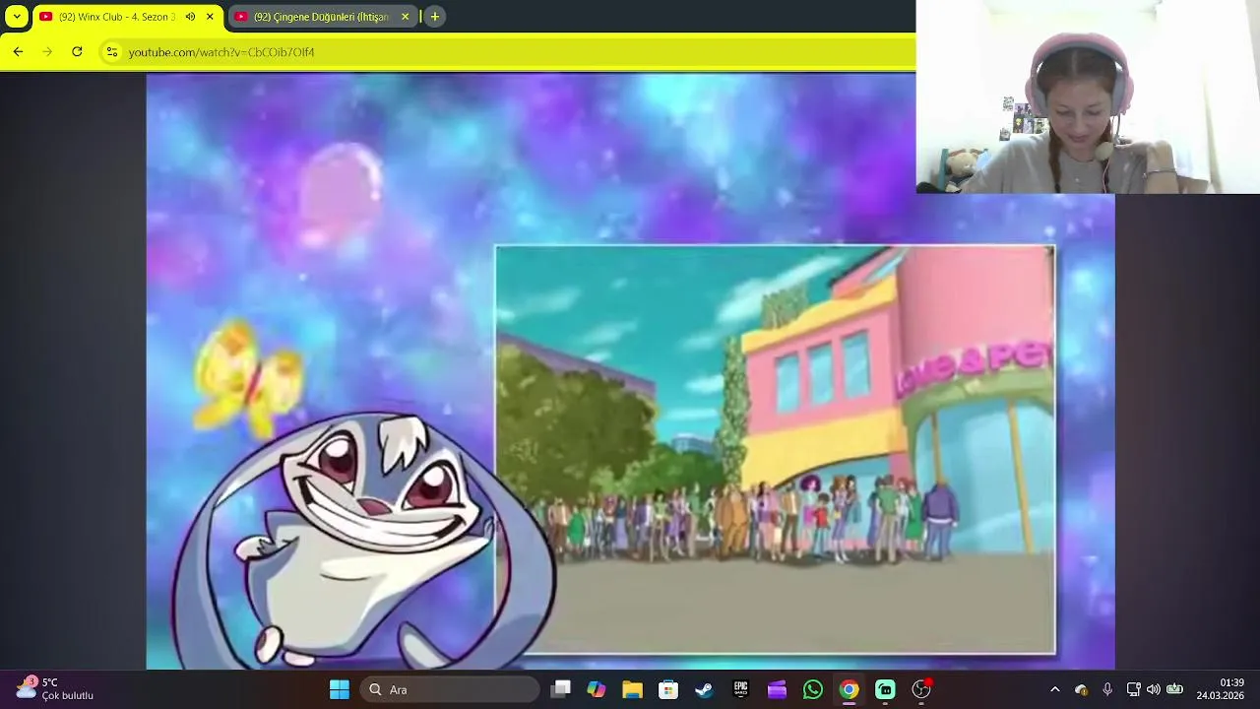Switch to Google Chrome in the taskbar

(x=849, y=689)
